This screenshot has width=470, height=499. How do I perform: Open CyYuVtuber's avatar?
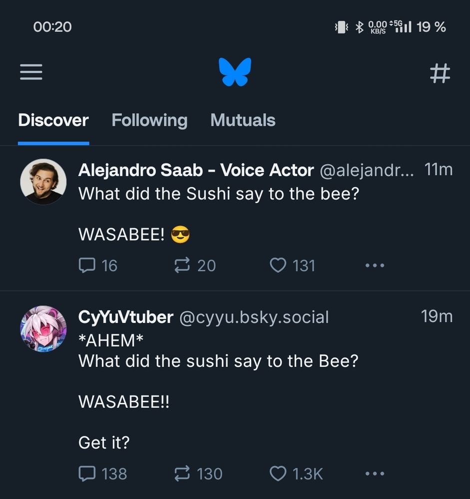tap(43, 328)
